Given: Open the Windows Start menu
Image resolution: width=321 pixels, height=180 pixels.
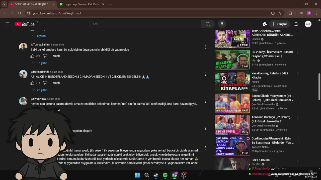Looking at the screenshot, I should pos(137,175).
